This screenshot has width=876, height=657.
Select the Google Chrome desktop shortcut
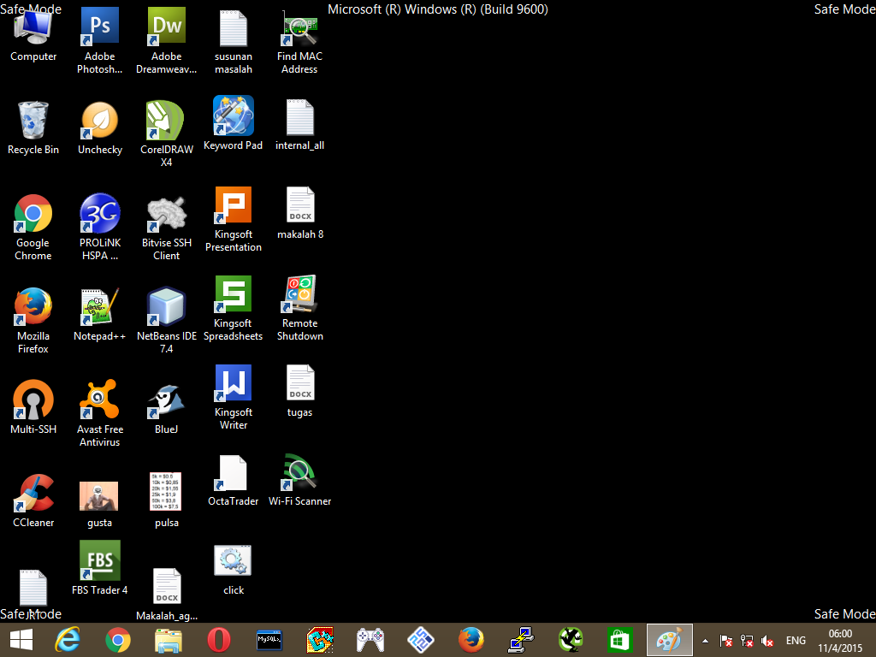(33, 228)
